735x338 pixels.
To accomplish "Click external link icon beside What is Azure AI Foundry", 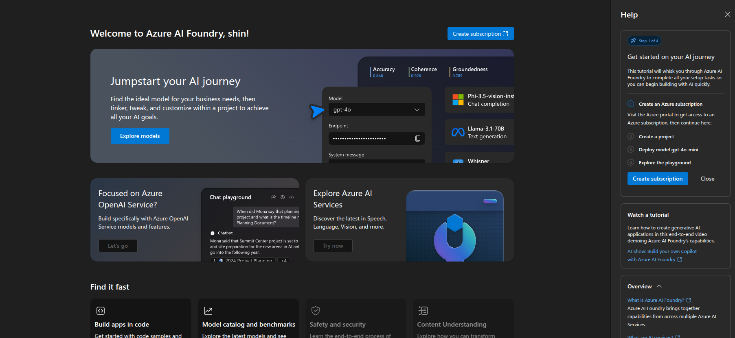I will (689, 300).
